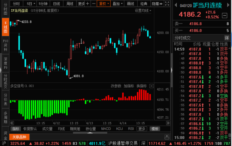
Task: Collapse right panel using side arrow handle
Action: point(172,70)
